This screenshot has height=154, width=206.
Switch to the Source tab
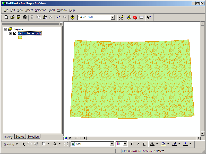pos(20,137)
